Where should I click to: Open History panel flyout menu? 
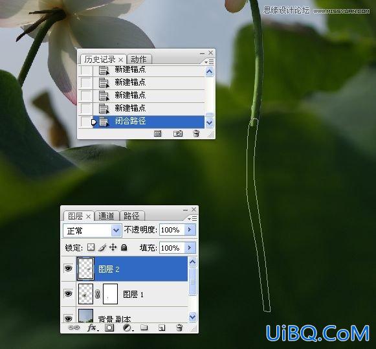tap(209, 62)
